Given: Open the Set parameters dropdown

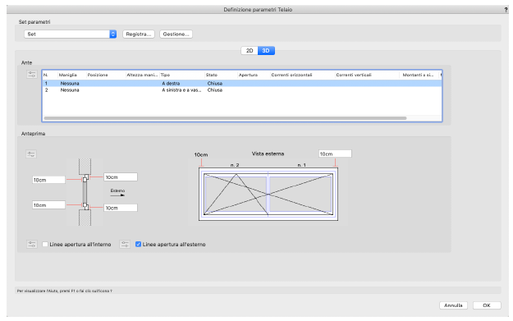Looking at the screenshot, I should point(70,34).
